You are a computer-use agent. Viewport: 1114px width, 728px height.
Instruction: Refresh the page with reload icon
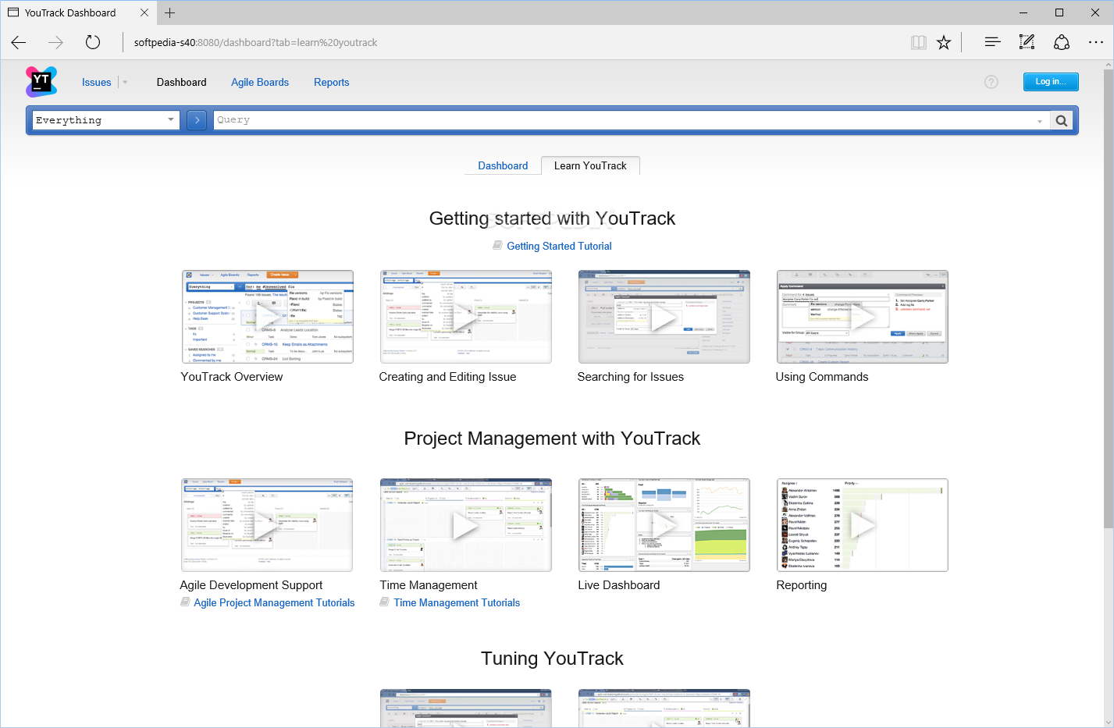tap(93, 42)
